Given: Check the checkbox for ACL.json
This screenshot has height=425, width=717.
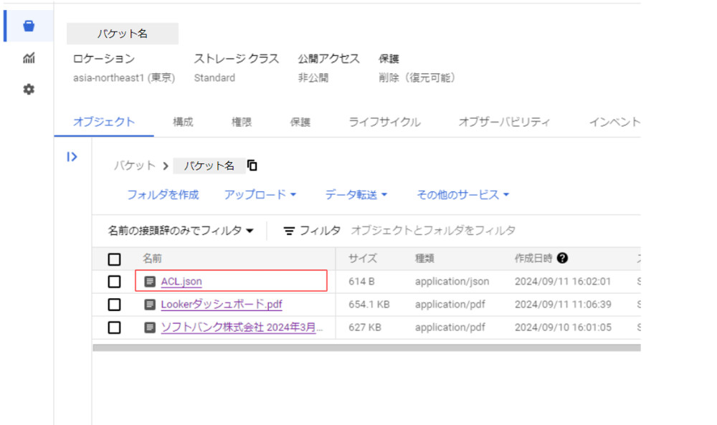Looking at the screenshot, I should [113, 281].
